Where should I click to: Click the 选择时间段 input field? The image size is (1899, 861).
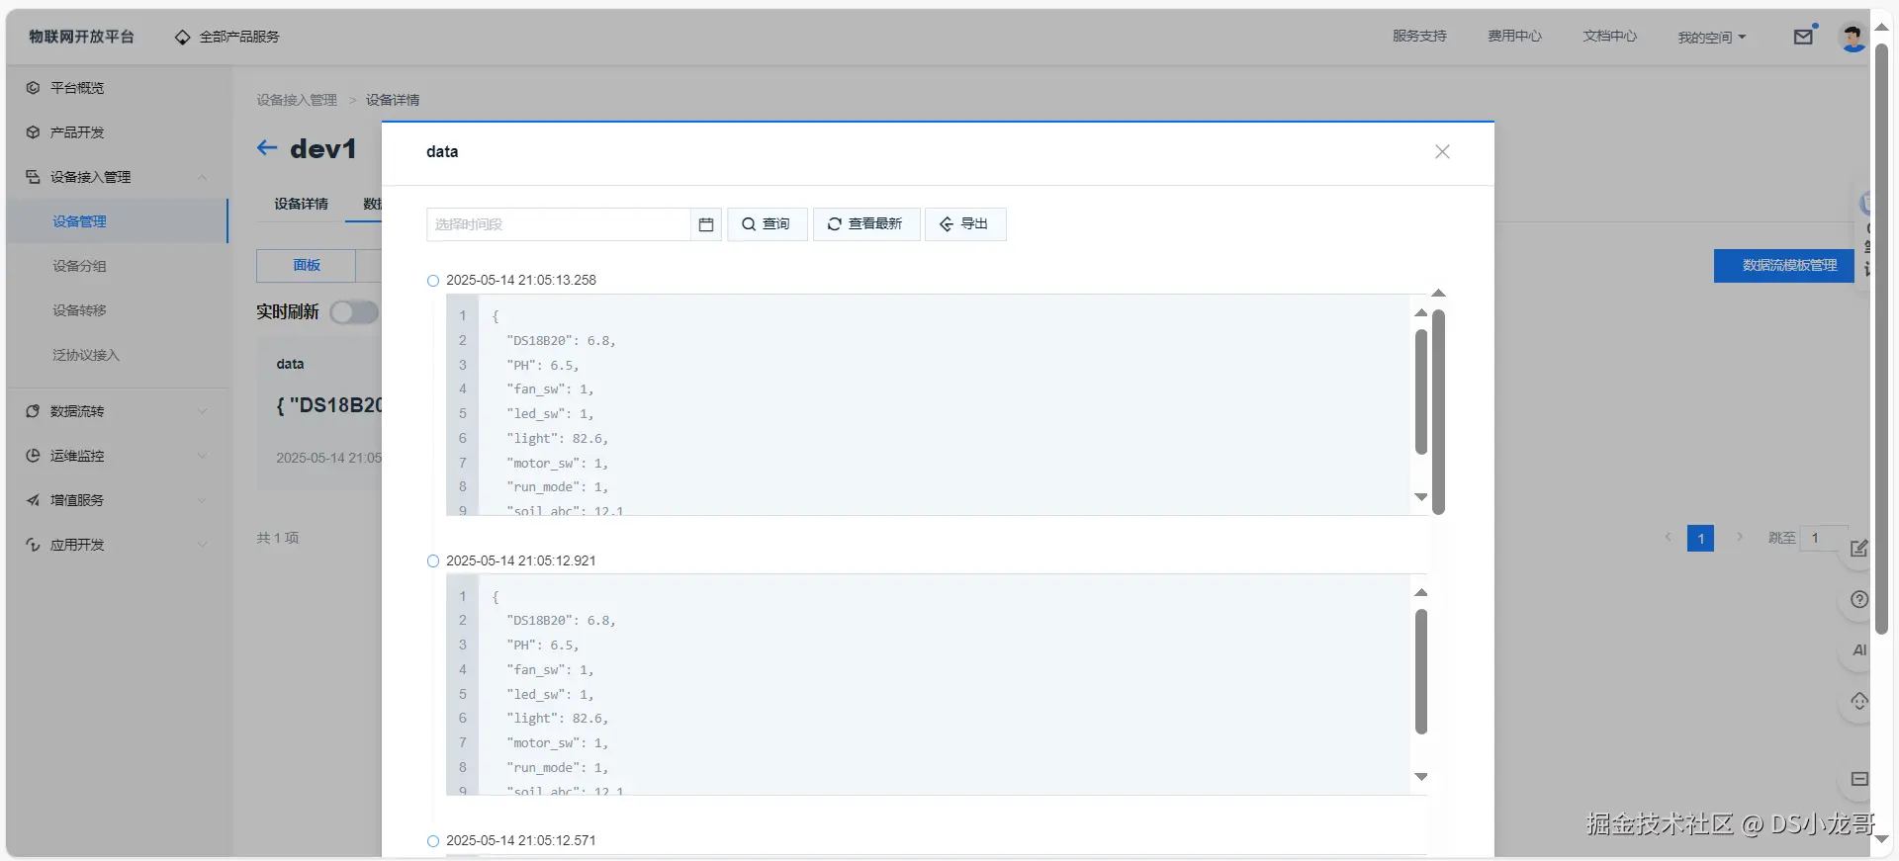coord(559,224)
